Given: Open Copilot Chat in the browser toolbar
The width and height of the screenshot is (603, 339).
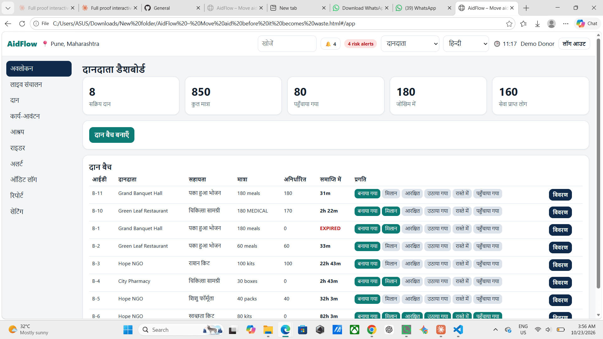Looking at the screenshot, I should click(x=587, y=24).
